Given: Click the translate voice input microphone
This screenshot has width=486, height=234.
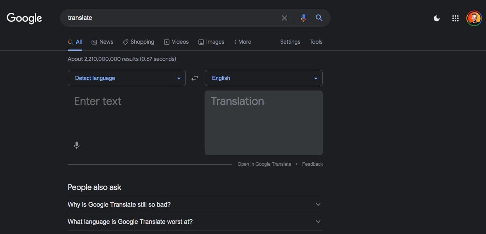Looking at the screenshot, I should [77, 145].
